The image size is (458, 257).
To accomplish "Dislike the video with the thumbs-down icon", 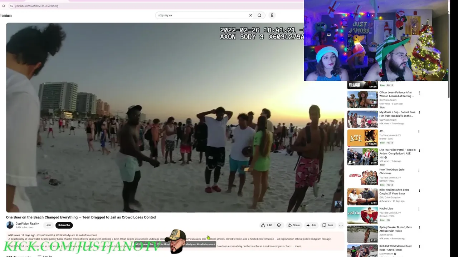I will 279,225.
